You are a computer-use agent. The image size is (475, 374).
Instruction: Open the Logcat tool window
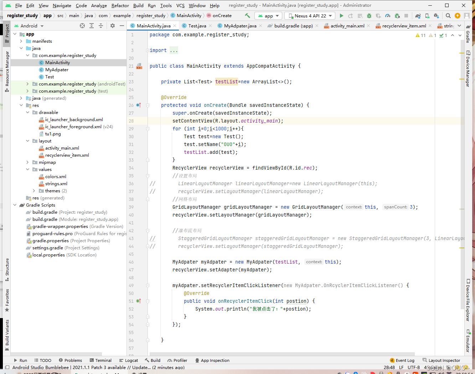click(x=128, y=360)
